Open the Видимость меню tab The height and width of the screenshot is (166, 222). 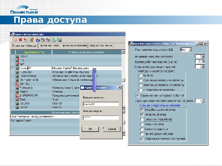101,45
